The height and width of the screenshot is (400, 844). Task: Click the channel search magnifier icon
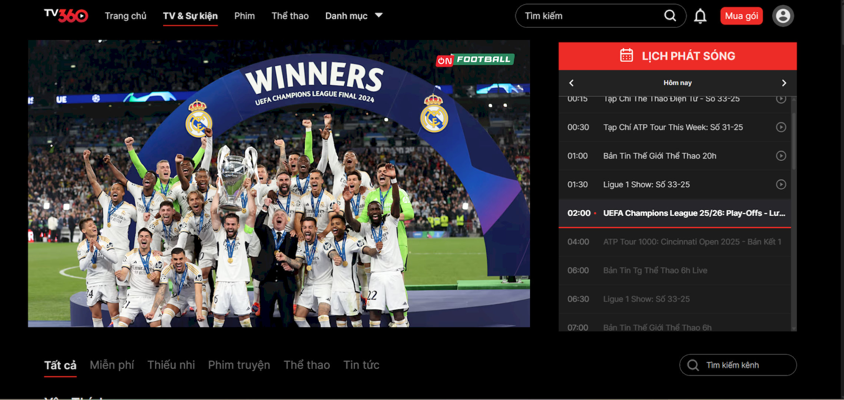(x=692, y=365)
